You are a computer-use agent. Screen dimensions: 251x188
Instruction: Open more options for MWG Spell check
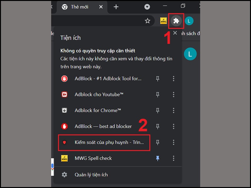click(174, 158)
